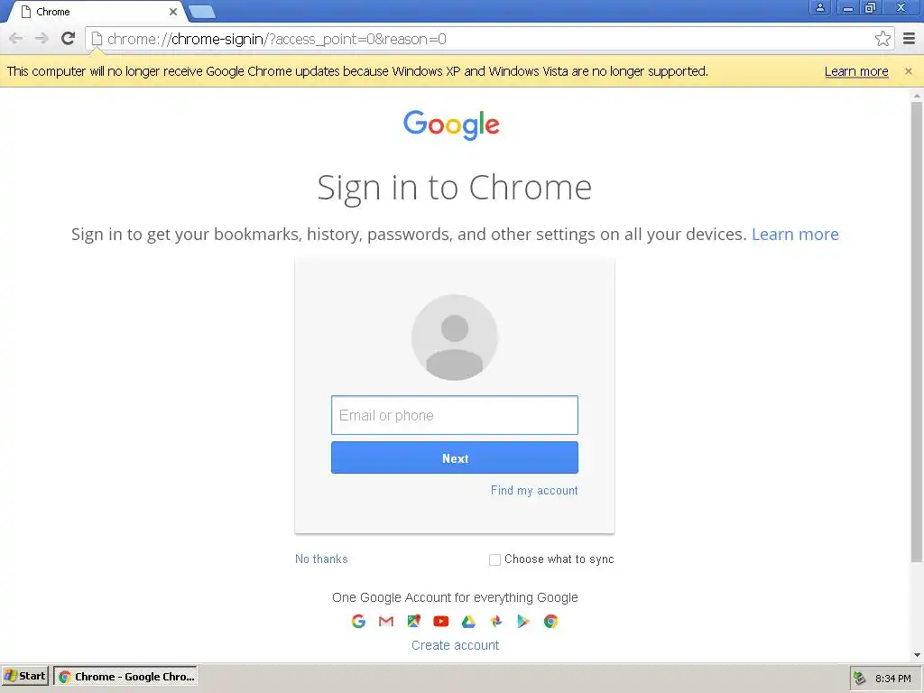Open the Windows Start menu
The image size is (924, 693).
coord(24,676)
